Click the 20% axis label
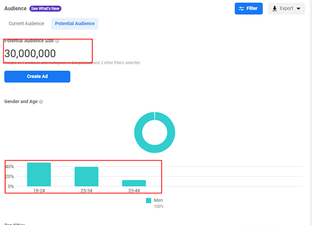Screen dimensions: 312x225 click(10, 176)
